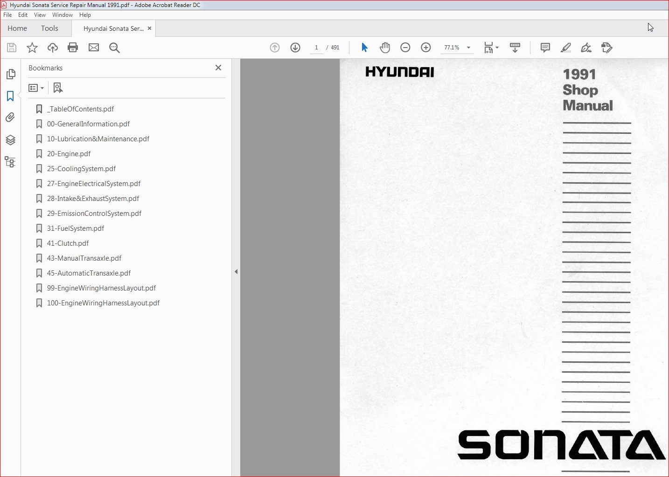
Task: Switch to the Home tab
Action: coord(17,28)
